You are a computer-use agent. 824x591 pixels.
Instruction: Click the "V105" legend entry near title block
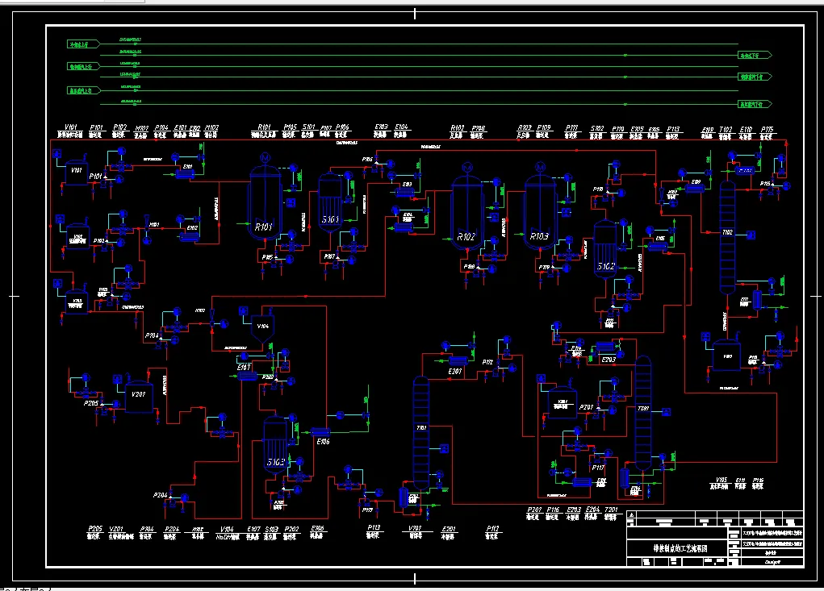(722, 481)
